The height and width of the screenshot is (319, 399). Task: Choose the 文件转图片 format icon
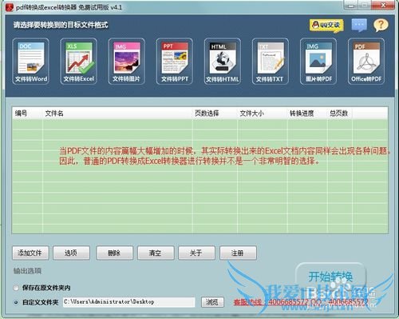coord(126,62)
